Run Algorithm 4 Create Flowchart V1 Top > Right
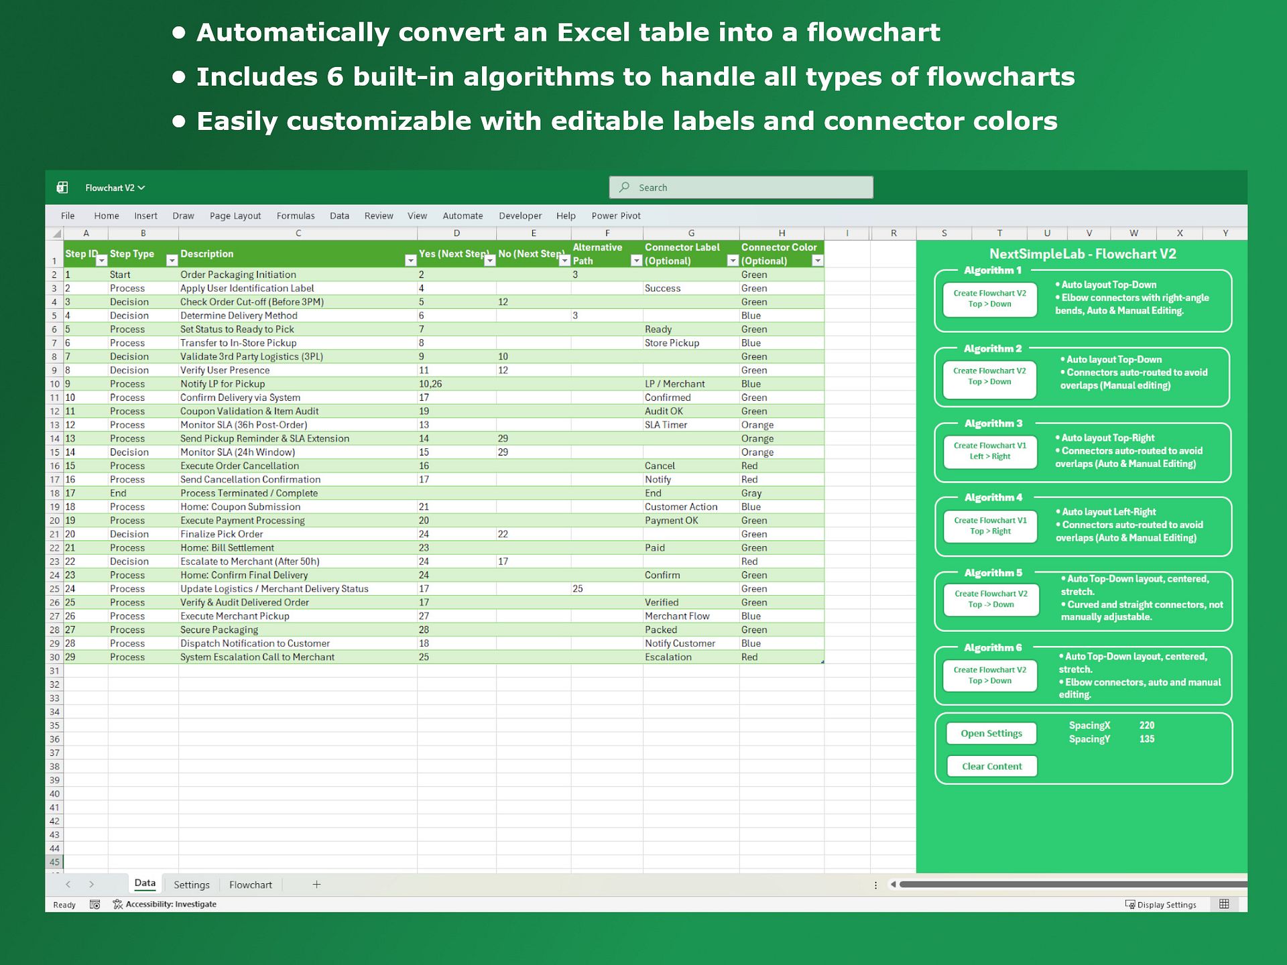 click(989, 526)
